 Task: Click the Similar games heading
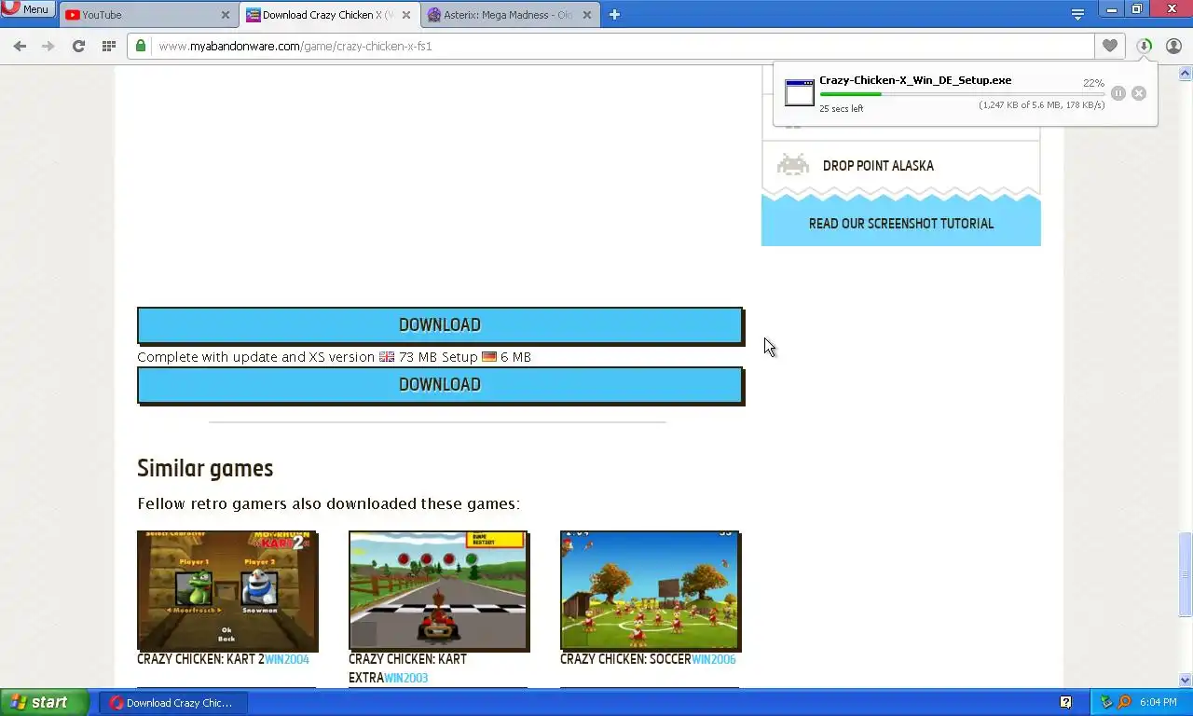tap(205, 468)
